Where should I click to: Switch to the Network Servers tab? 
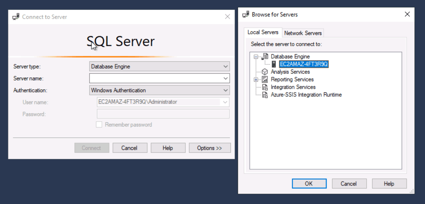(303, 33)
